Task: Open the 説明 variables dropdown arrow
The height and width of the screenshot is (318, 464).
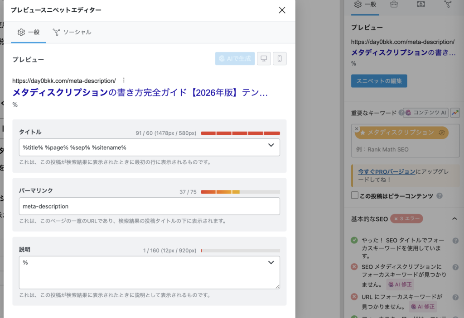Action: (x=271, y=263)
